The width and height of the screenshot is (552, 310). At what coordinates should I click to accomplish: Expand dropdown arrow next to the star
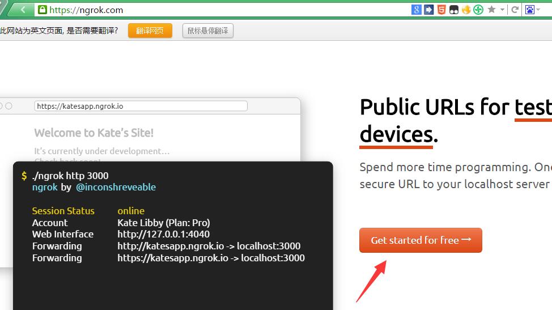502,10
